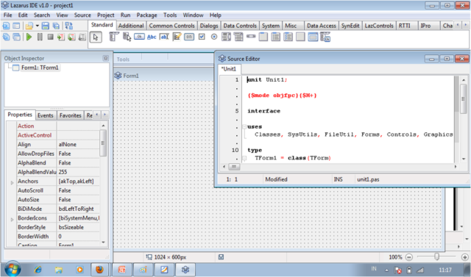This screenshot has width=471, height=277.
Task: Open the File menu
Action: coord(7,15)
